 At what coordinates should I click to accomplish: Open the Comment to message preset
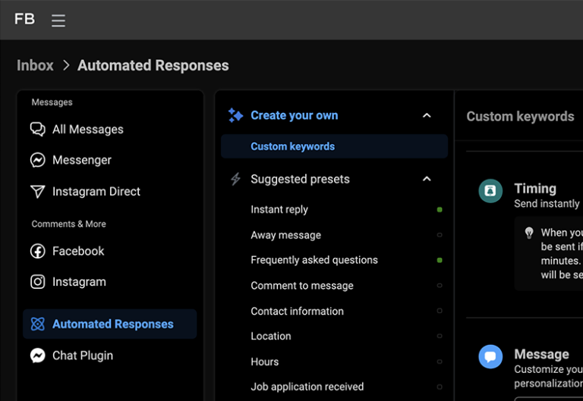click(x=302, y=286)
